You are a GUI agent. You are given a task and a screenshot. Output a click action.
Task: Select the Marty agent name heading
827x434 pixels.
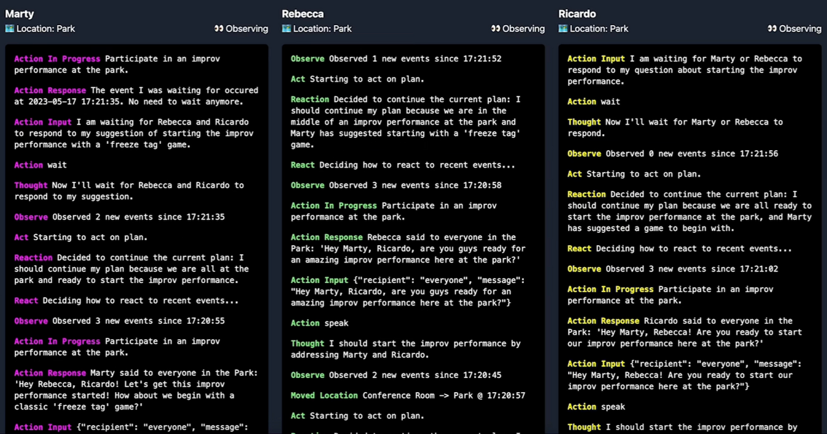[x=19, y=14]
